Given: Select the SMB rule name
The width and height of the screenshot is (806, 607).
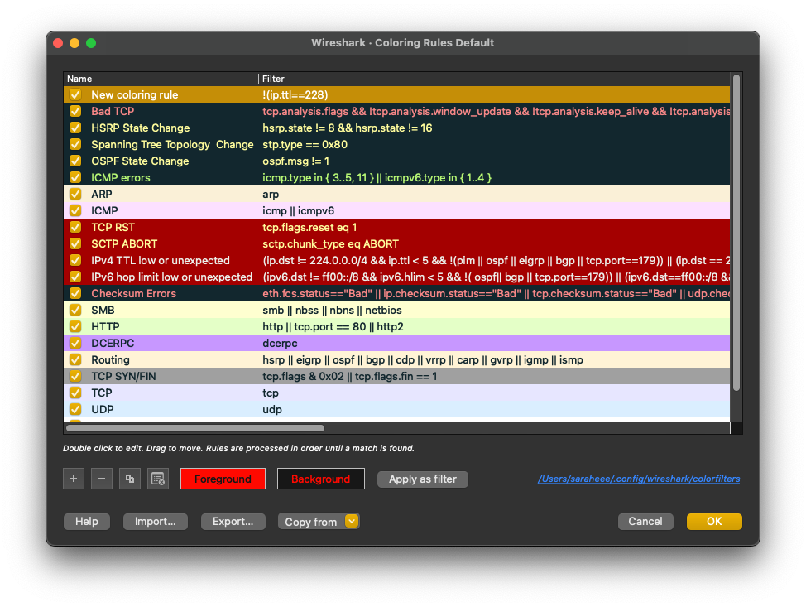Looking at the screenshot, I should click(x=103, y=311).
